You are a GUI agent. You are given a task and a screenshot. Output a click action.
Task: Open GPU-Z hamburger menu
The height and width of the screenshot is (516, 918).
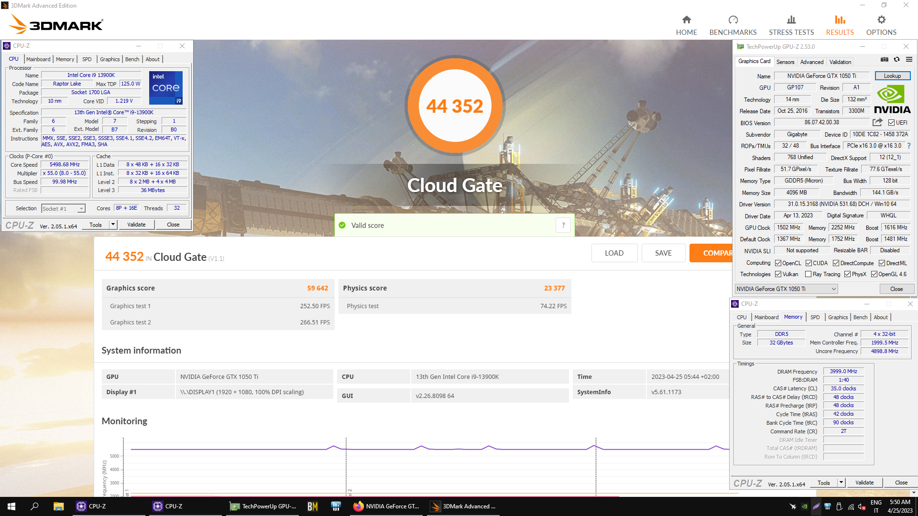909,59
